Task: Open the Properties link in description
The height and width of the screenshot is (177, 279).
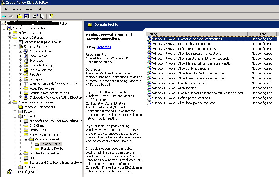Action: pos(103,47)
